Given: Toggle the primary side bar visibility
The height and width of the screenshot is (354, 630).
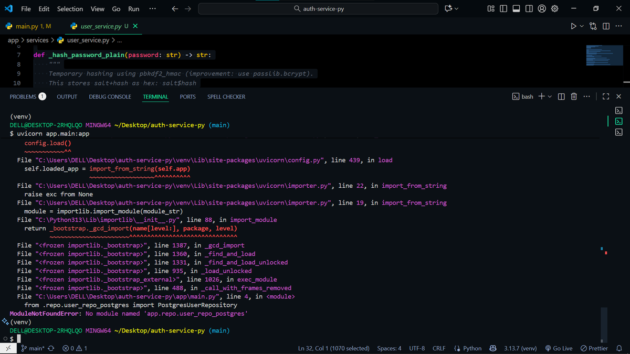Looking at the screenshot, I should coord(503,8).
